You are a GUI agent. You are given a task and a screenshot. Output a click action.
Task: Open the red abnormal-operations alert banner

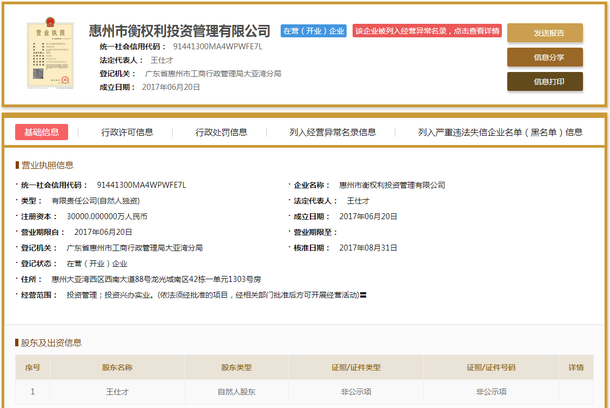(x=427, y=31)
